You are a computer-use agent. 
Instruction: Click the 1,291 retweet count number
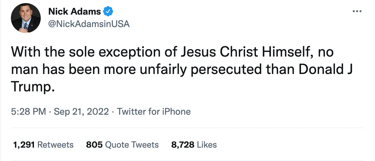click(x=24, y=145)
